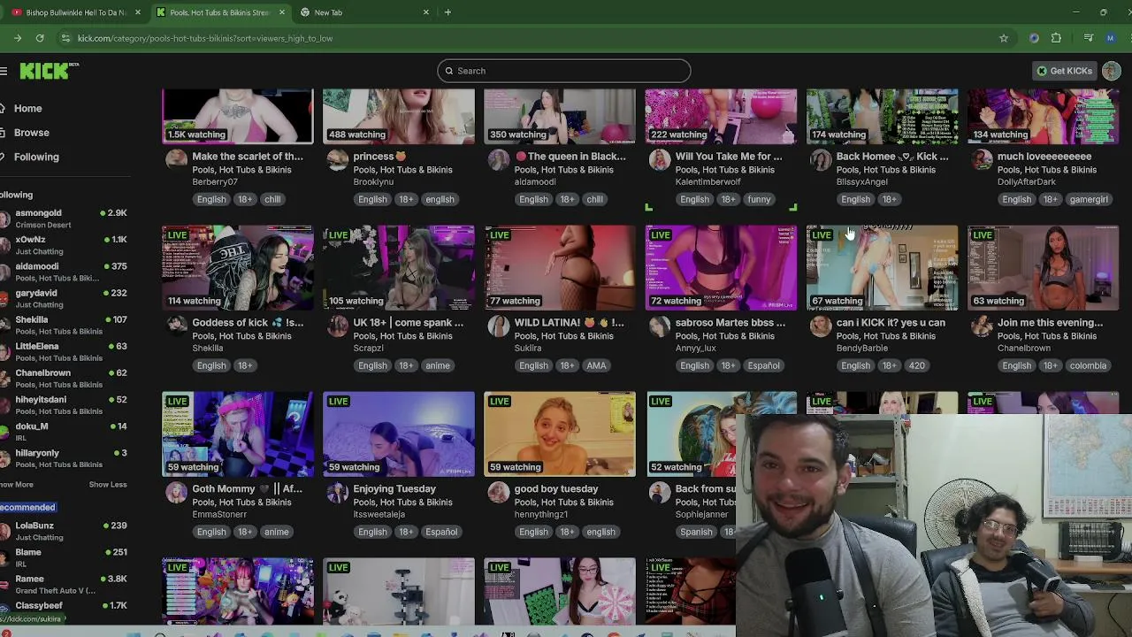The height and width of the screenshot is (637, 1132).
Task: Open the 'Enjoying Tuesday' stream thumbnail
Action: point(398,434)
